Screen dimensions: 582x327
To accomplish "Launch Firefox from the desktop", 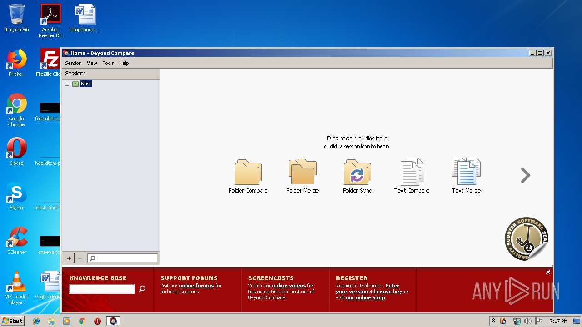I will tap(16, 63).
